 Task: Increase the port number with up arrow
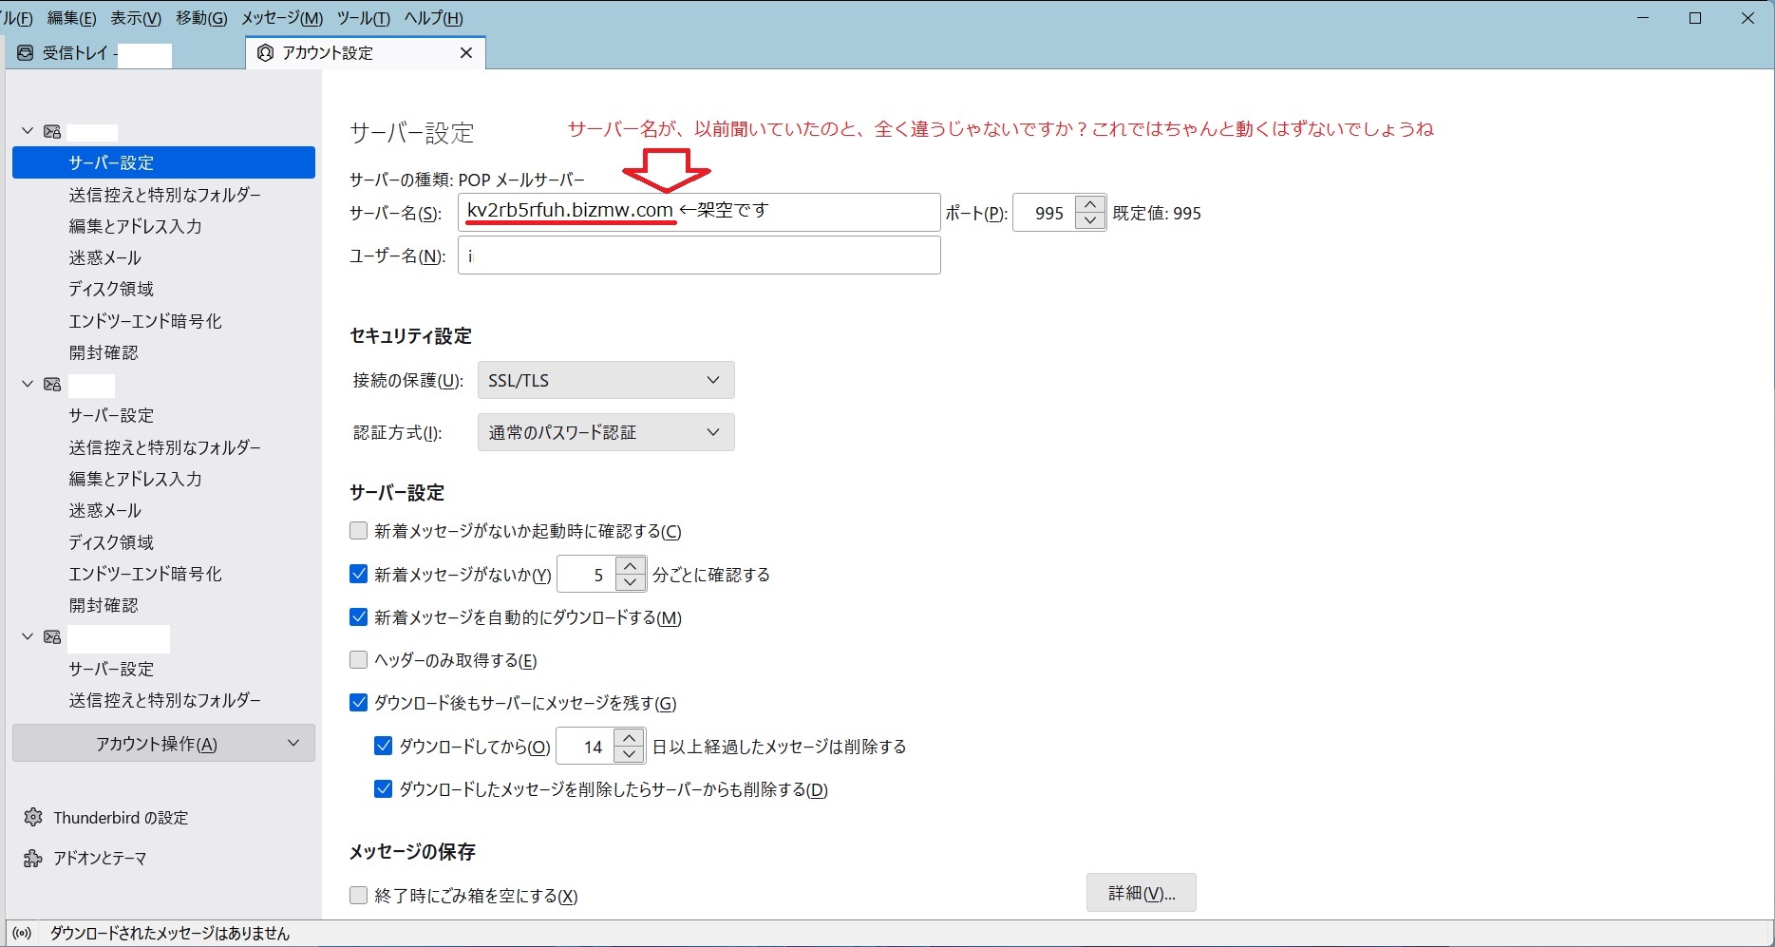pyautogui.click(x=1090, y=204)
